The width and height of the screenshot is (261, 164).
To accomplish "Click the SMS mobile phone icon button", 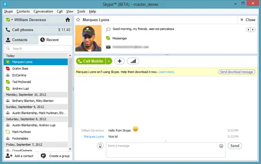I will click(100, 146).
